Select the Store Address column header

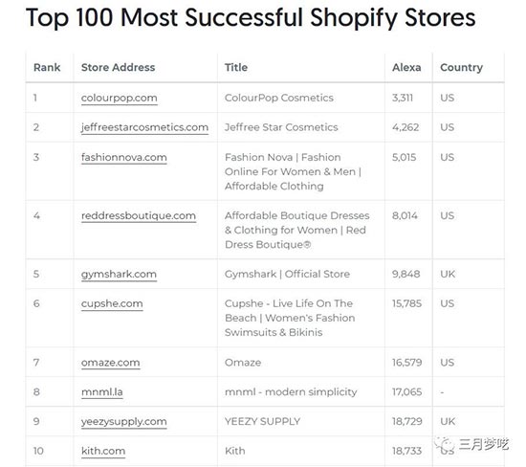(118, 68)
